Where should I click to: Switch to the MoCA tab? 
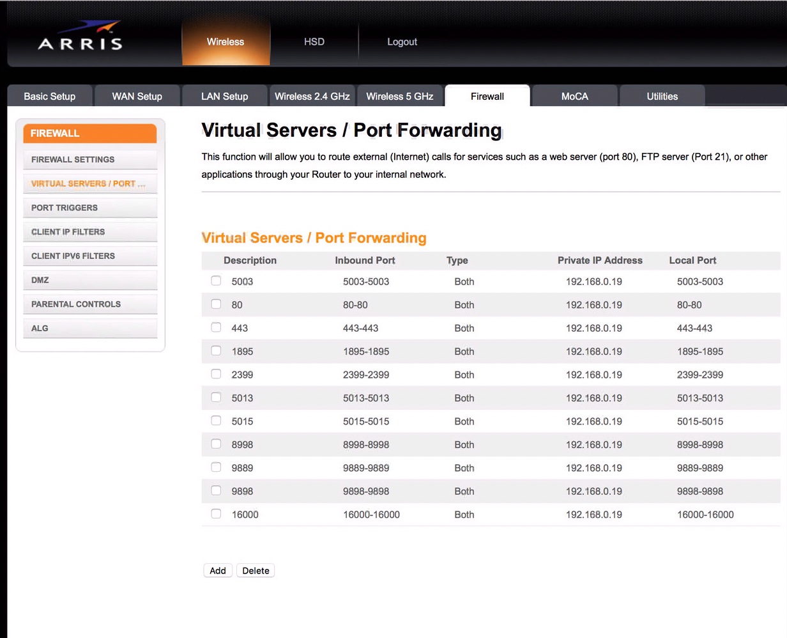click(574, 96)
